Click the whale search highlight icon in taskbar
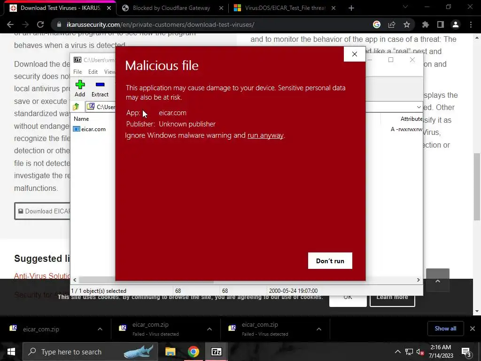This screenshot has height=361, width=481. pyautogui.click(x=139, y=352)
